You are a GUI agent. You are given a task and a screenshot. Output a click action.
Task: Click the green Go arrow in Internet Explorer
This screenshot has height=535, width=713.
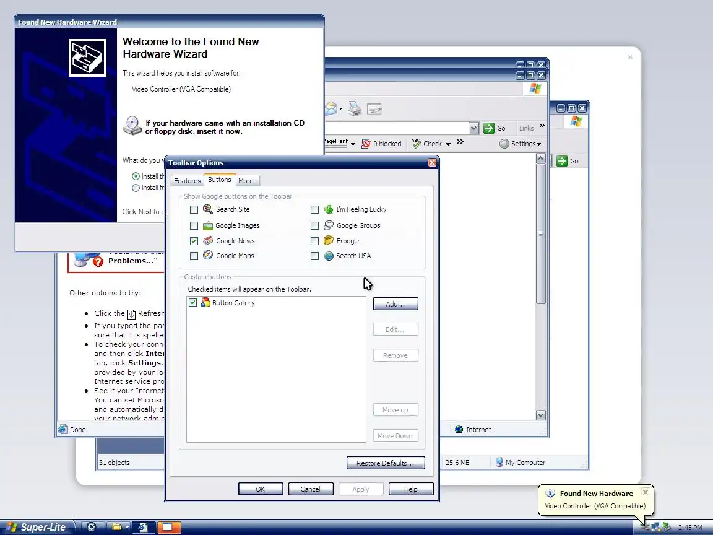[x=489, y=128]
